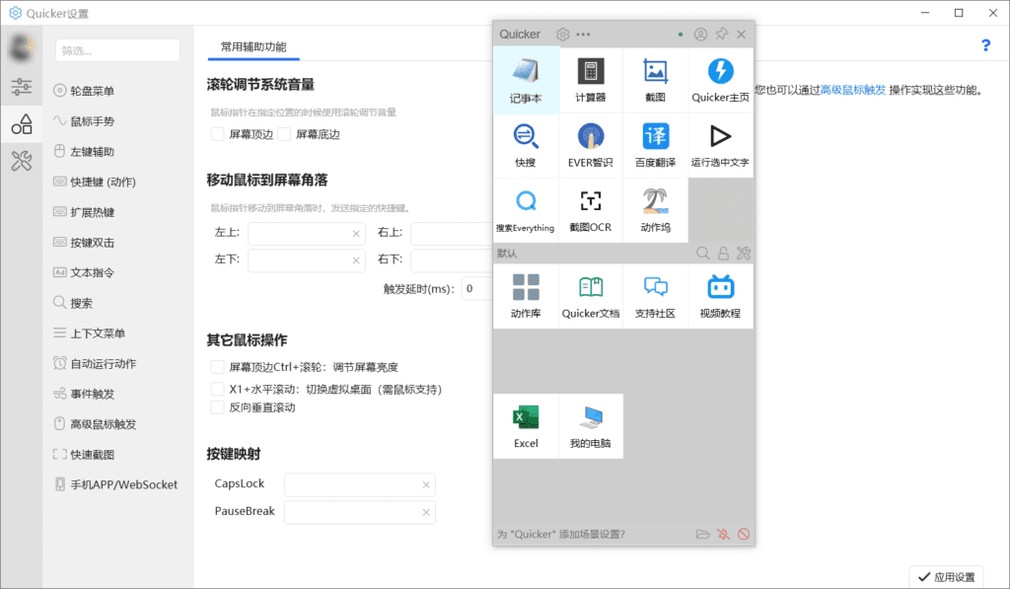Click the 触发延时(ms) input field

click(x=477, y=289)
